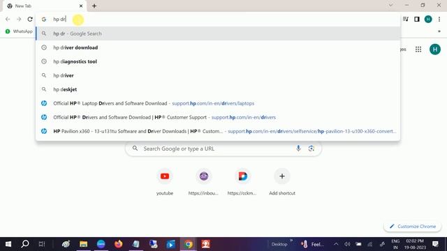Image resolution: width=447 pixels, height=251 pixels.
Task: Expand the Desktop toolbar chevron
Action: (291, 241)
